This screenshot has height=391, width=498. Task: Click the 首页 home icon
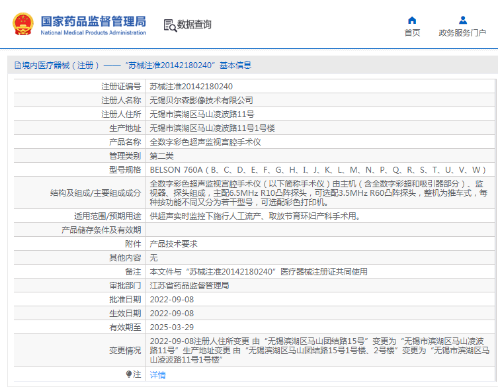[x=412, y=21]
